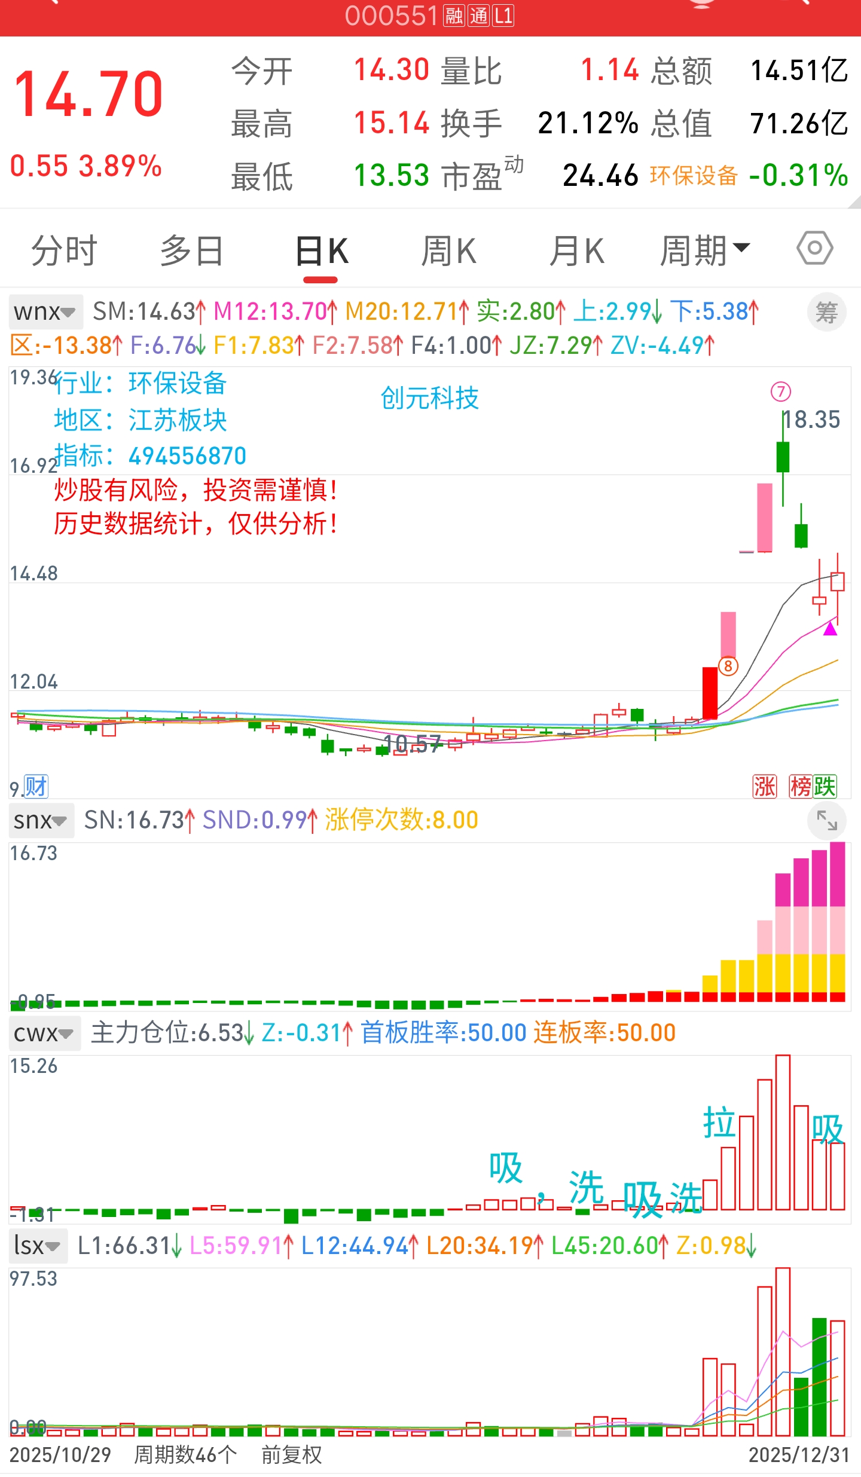Image resolution: width=861 pixels, height=1477 pixels.
Task: Tap the 18.35 high price label
Action: click(811, 420)
